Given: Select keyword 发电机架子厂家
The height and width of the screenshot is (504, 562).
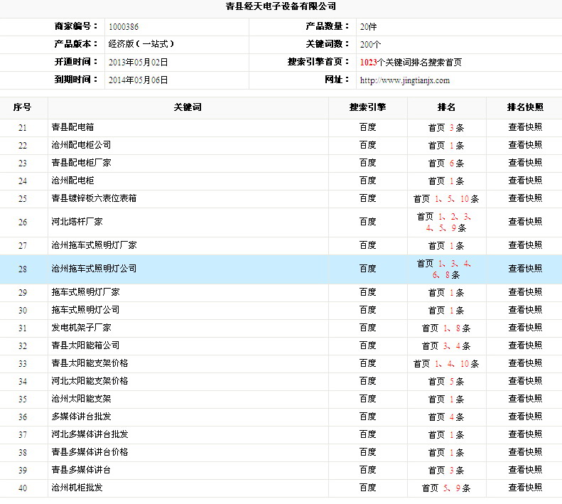Looking at the screenshot, I should [x=82, y=328].
